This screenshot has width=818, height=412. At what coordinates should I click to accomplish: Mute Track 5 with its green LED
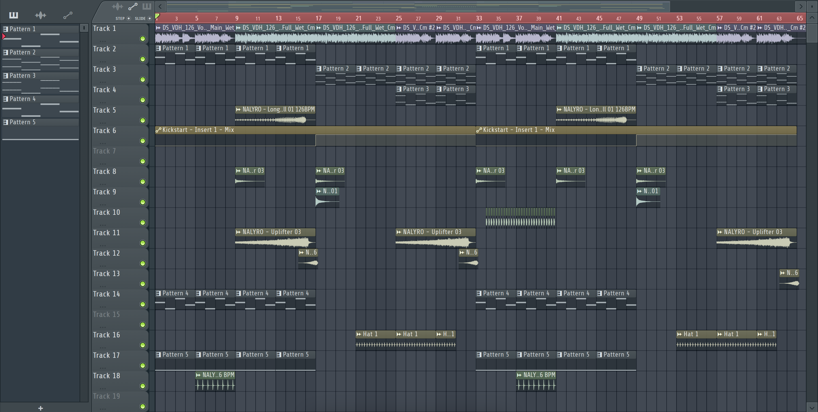point(143,121)
